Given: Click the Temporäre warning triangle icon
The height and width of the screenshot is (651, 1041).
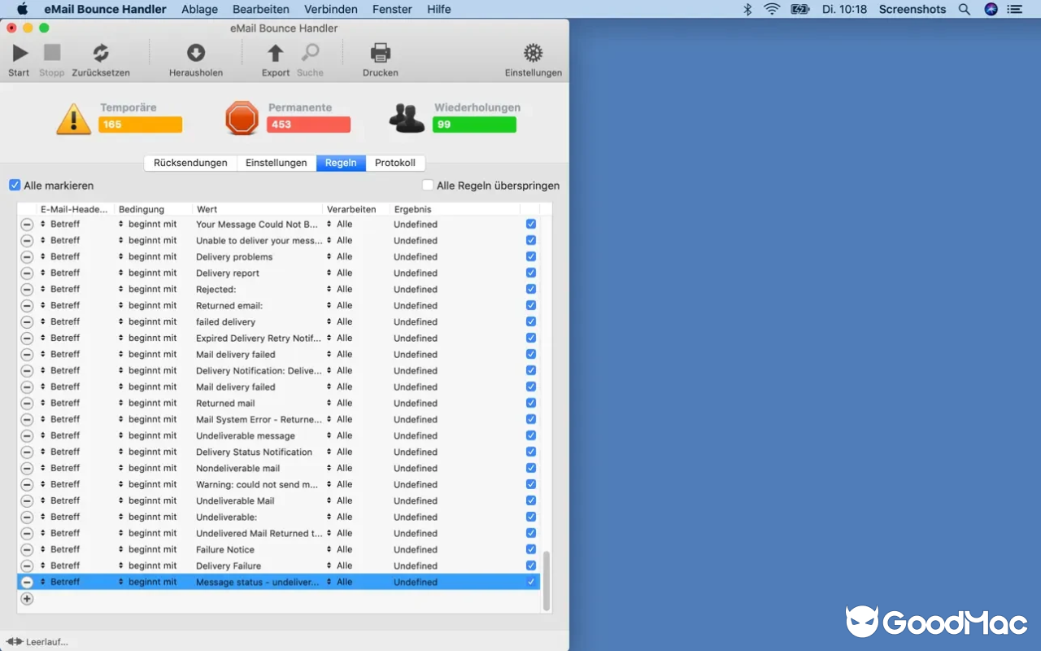Looking at the screenshot, I should tap(74, 117).
